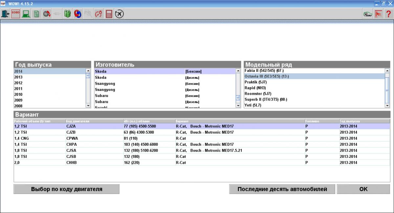Image resolution: width=394 pixels, height=213 pixels.
Task: Click the airplane flight mode icon
Action: [119, 14]
